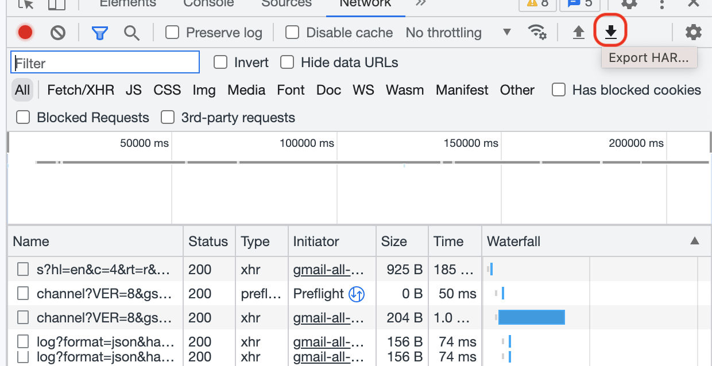
Task: Check the Invert filter option
Action: [220, 62]
